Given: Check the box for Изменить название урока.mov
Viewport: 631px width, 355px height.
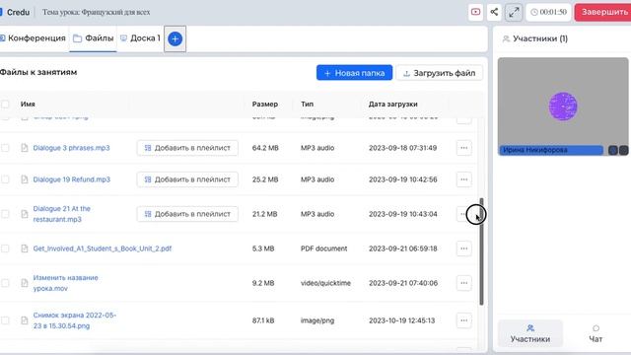Looking at the screenshot, I should (x=5, y=283).
